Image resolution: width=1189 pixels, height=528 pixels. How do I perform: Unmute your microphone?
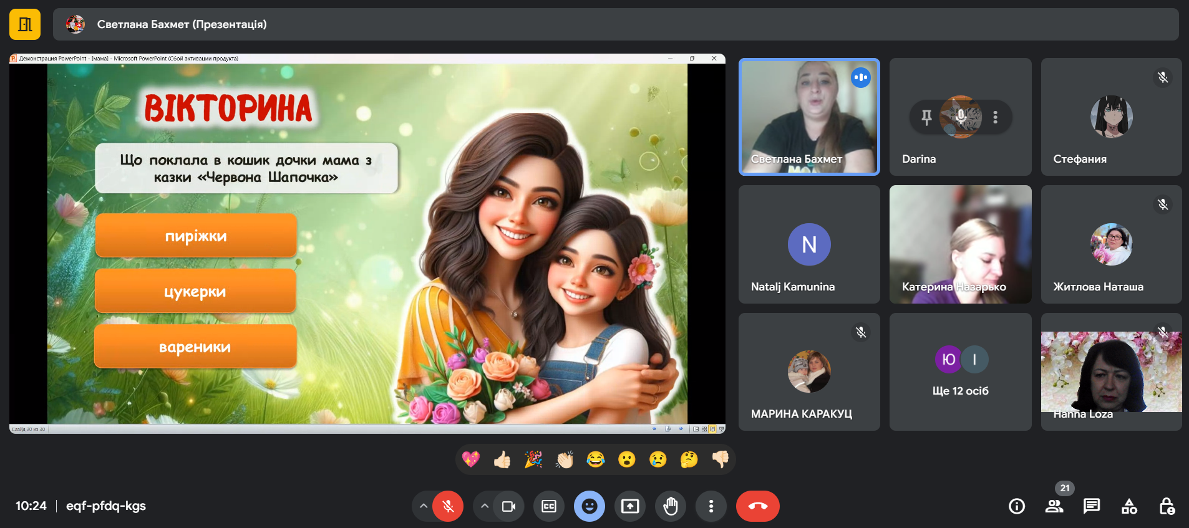click(448, 506)
